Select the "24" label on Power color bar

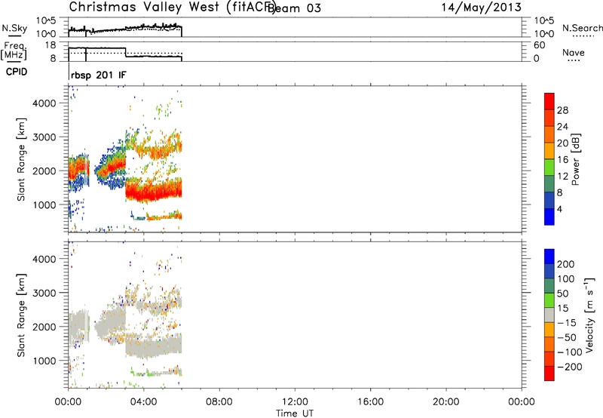[x=562, y=127]
